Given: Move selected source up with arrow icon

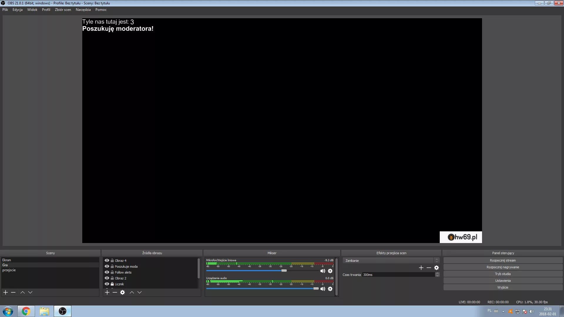Looking at the screenshot, I should (132, 292).
